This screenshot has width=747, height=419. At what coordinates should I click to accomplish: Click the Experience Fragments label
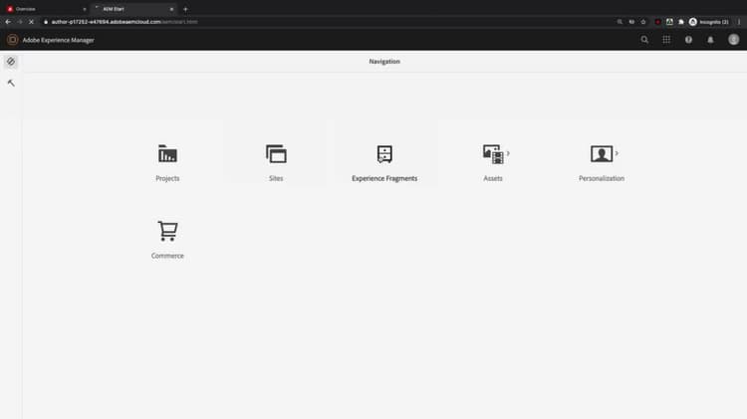(384, 178)
